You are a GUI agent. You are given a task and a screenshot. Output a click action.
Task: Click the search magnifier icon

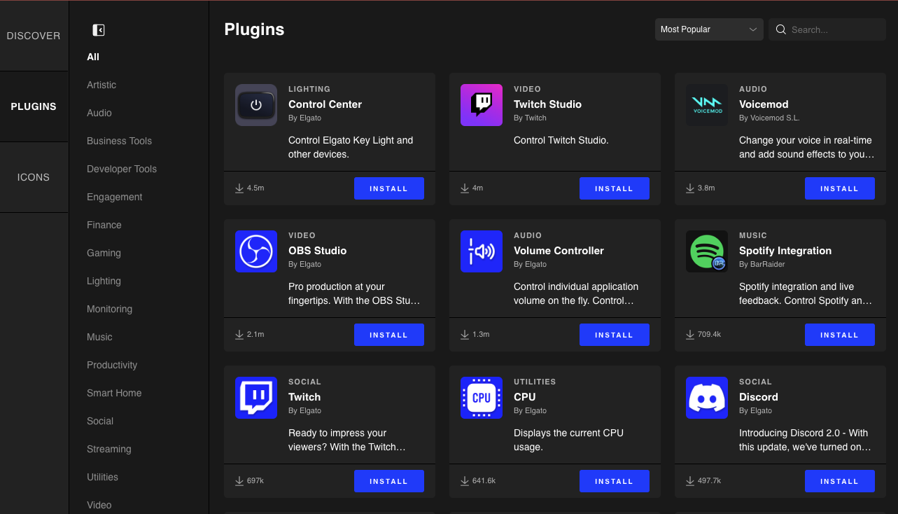coord(781,29)
